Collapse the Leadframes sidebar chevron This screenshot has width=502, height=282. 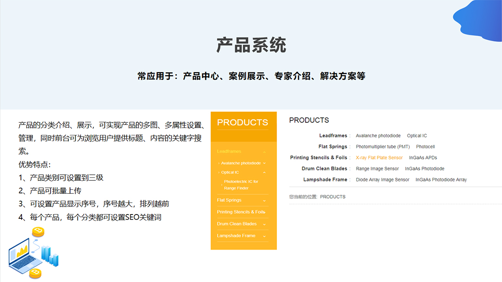coord(264,152)
